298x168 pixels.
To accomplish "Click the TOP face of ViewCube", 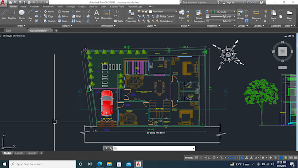I will click(283, 51).
